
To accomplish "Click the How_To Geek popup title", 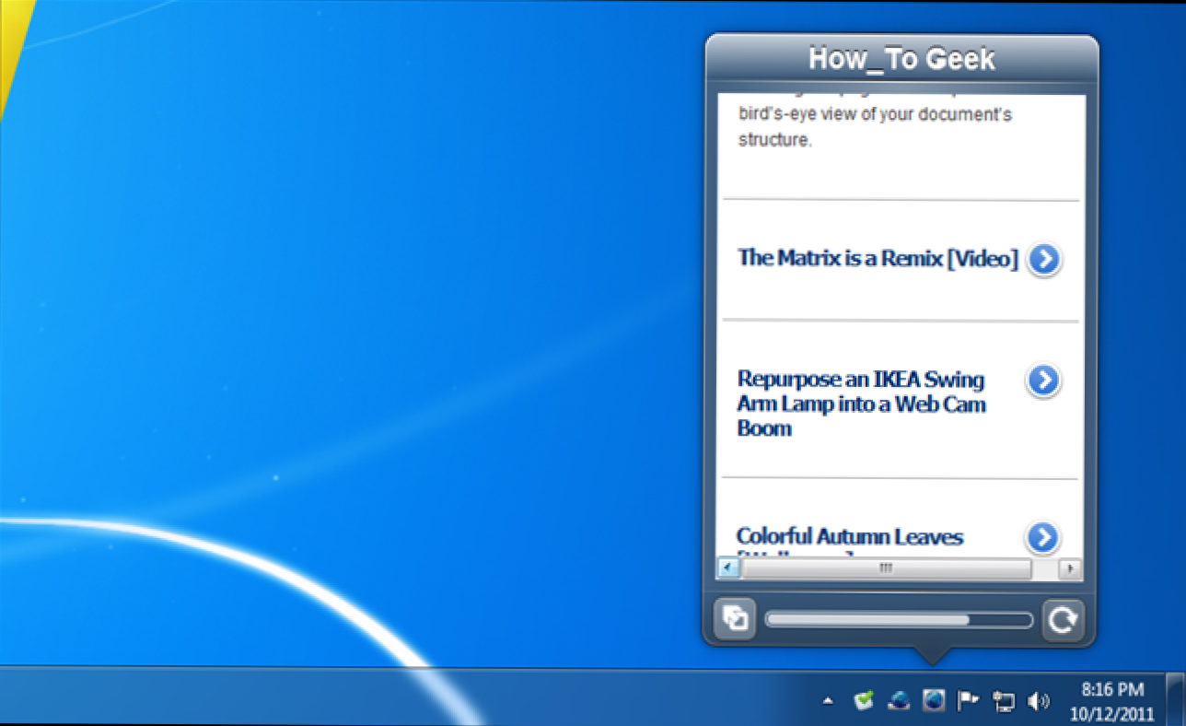I will point(901,59).
